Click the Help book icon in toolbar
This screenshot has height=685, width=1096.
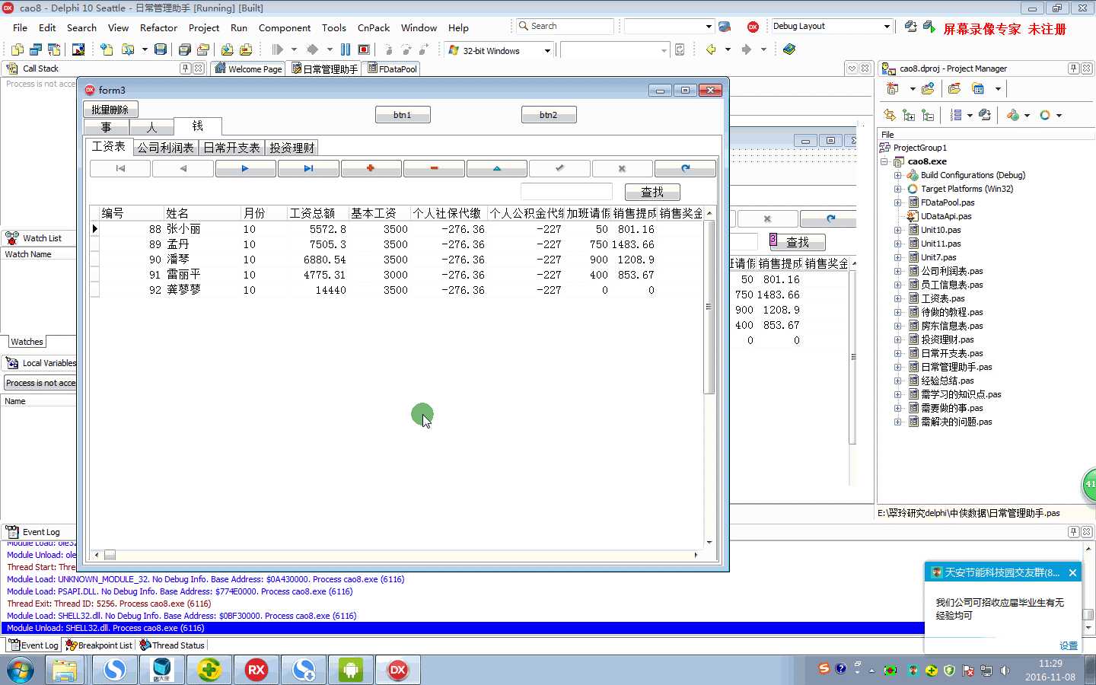pyautogui.click(x=789, y=49)
